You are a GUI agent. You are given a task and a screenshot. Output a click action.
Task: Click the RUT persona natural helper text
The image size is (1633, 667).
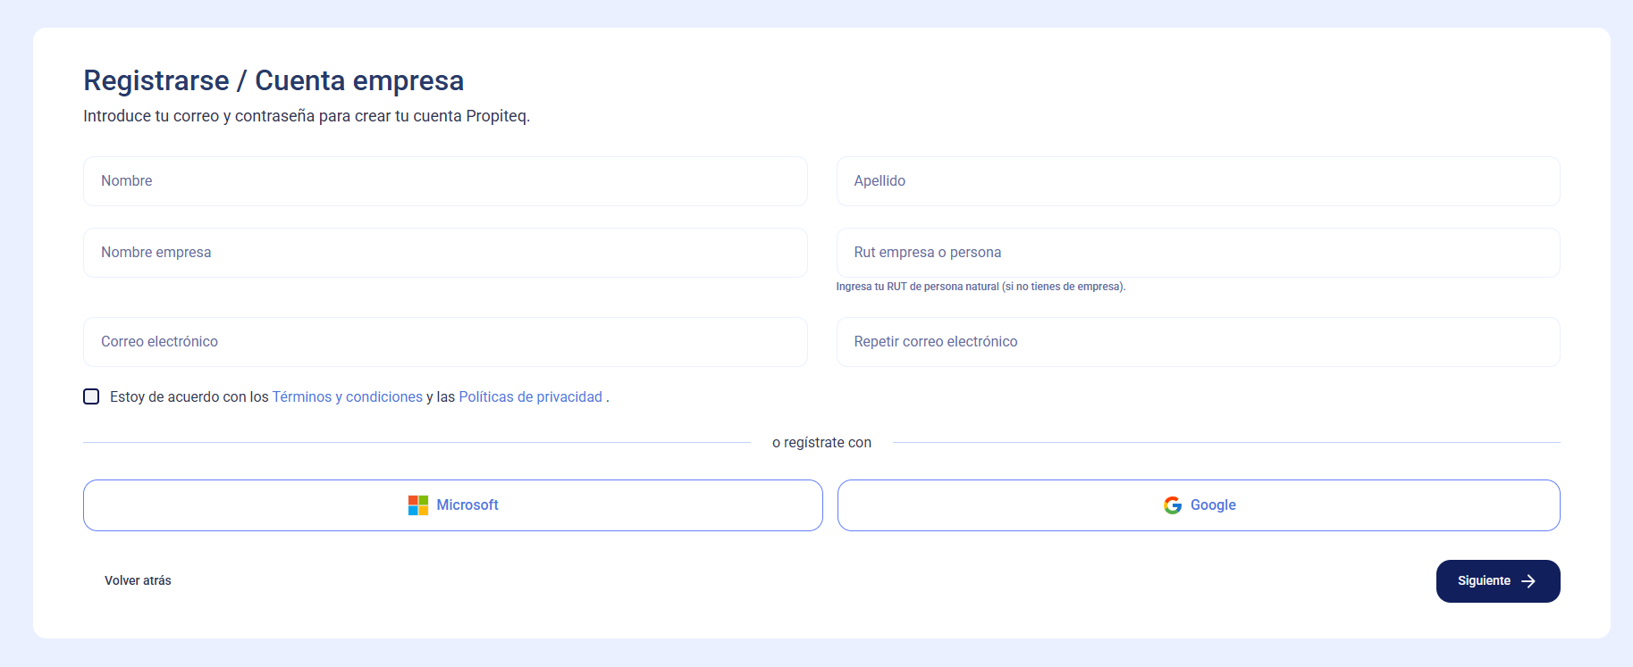[x=981, y=287]
